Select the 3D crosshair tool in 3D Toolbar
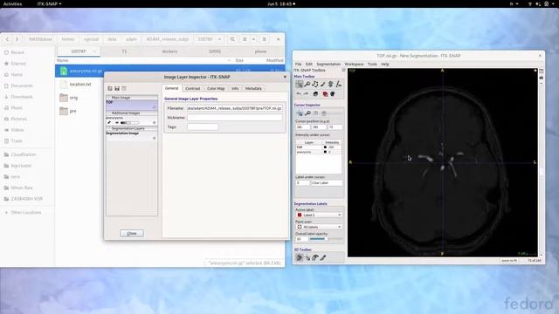Viewport: 559px width, 314px height. (x=307, y=257)
